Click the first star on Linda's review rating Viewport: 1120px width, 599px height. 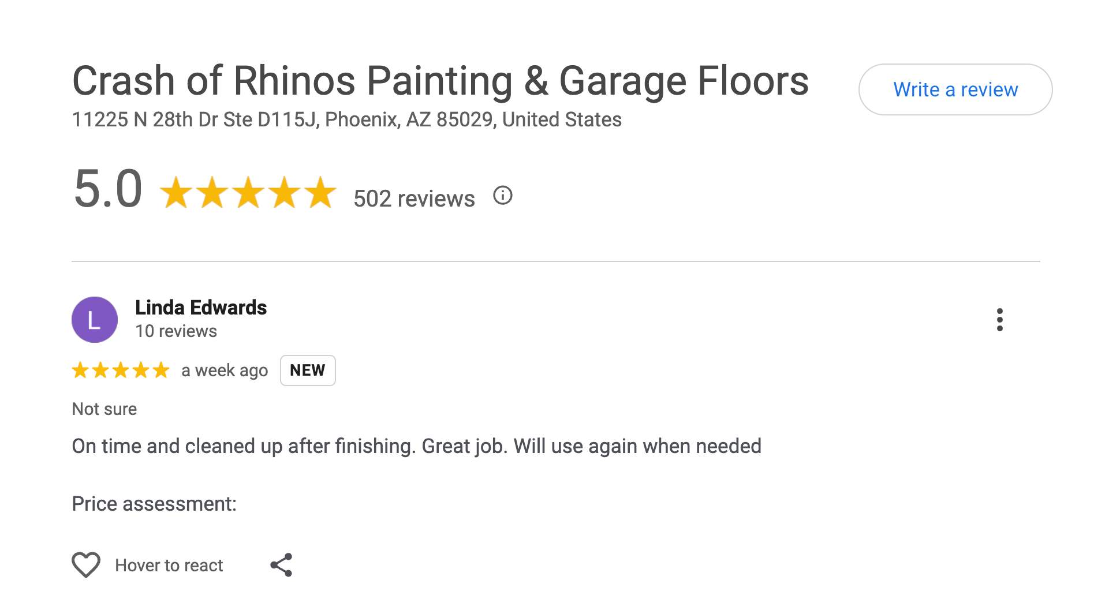[x=80, y=370]
